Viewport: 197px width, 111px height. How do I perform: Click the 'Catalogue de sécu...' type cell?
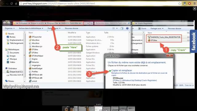(94, 40)
